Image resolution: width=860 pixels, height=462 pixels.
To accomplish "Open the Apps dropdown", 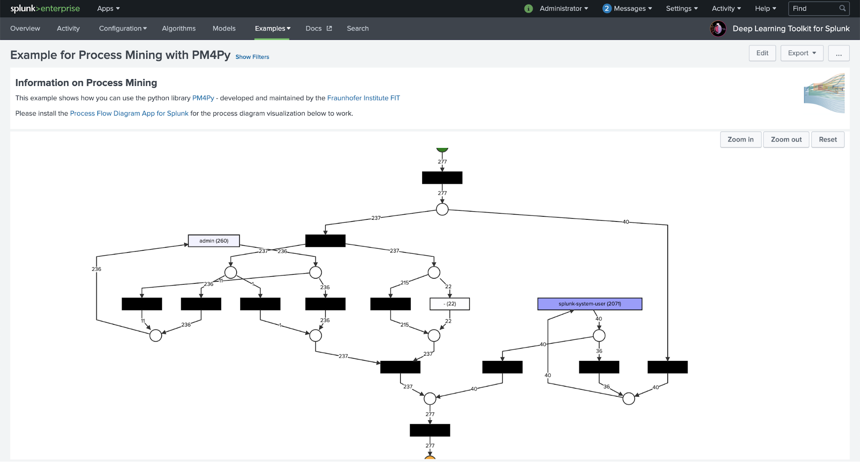I will pos(108,9).
